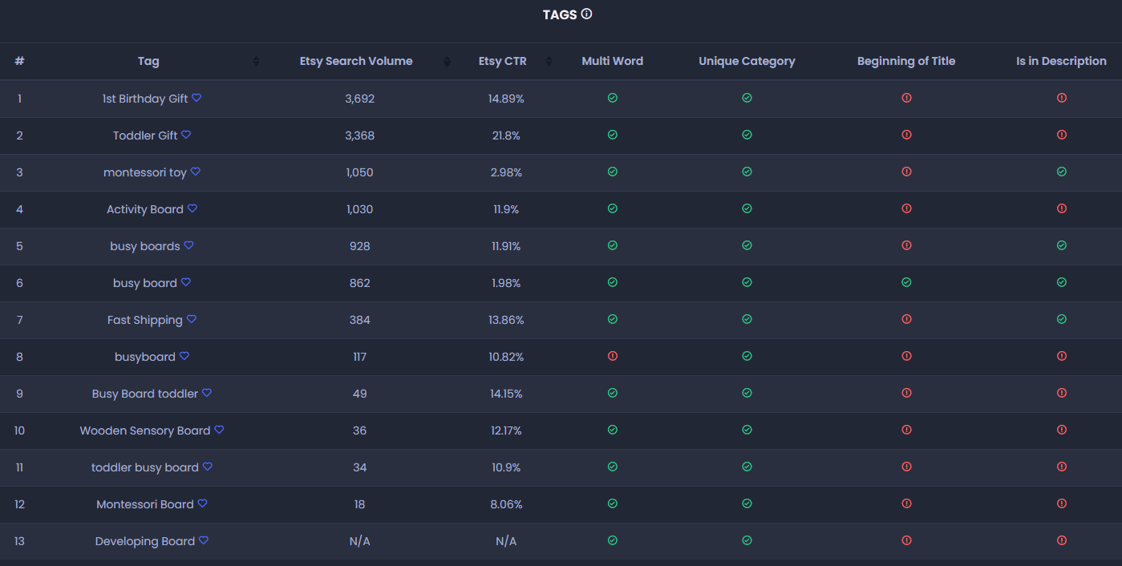The height and width of the screenshot is (566, 1122).
Task: Click Is in Description check for montessori toy
Action: click(1062, 172)
